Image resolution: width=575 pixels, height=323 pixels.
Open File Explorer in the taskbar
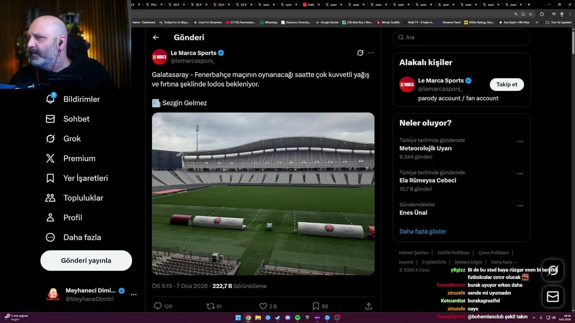tap(258, 318)
